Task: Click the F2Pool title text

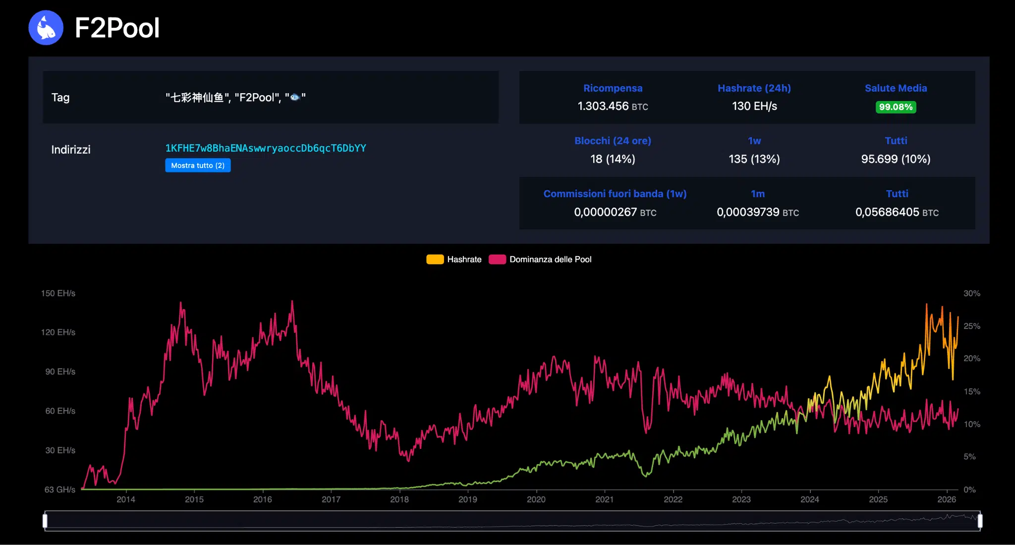Action: (x=117, y=28)
